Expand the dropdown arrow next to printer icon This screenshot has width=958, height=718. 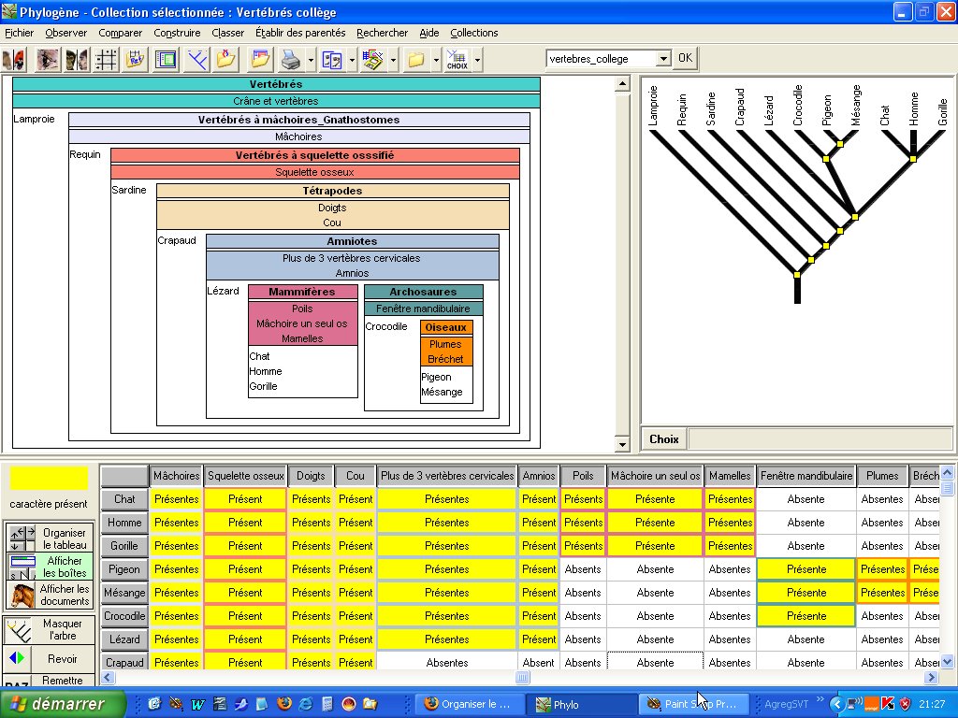pos(310,60)
